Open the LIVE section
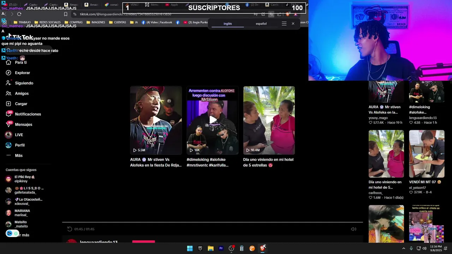The width and height of the screenshot is (452, 254). pos(14,135)
